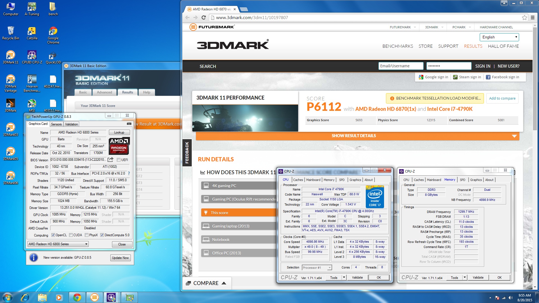
Task: Open Chrome's hamburger menu
Action: click(533, 17)
